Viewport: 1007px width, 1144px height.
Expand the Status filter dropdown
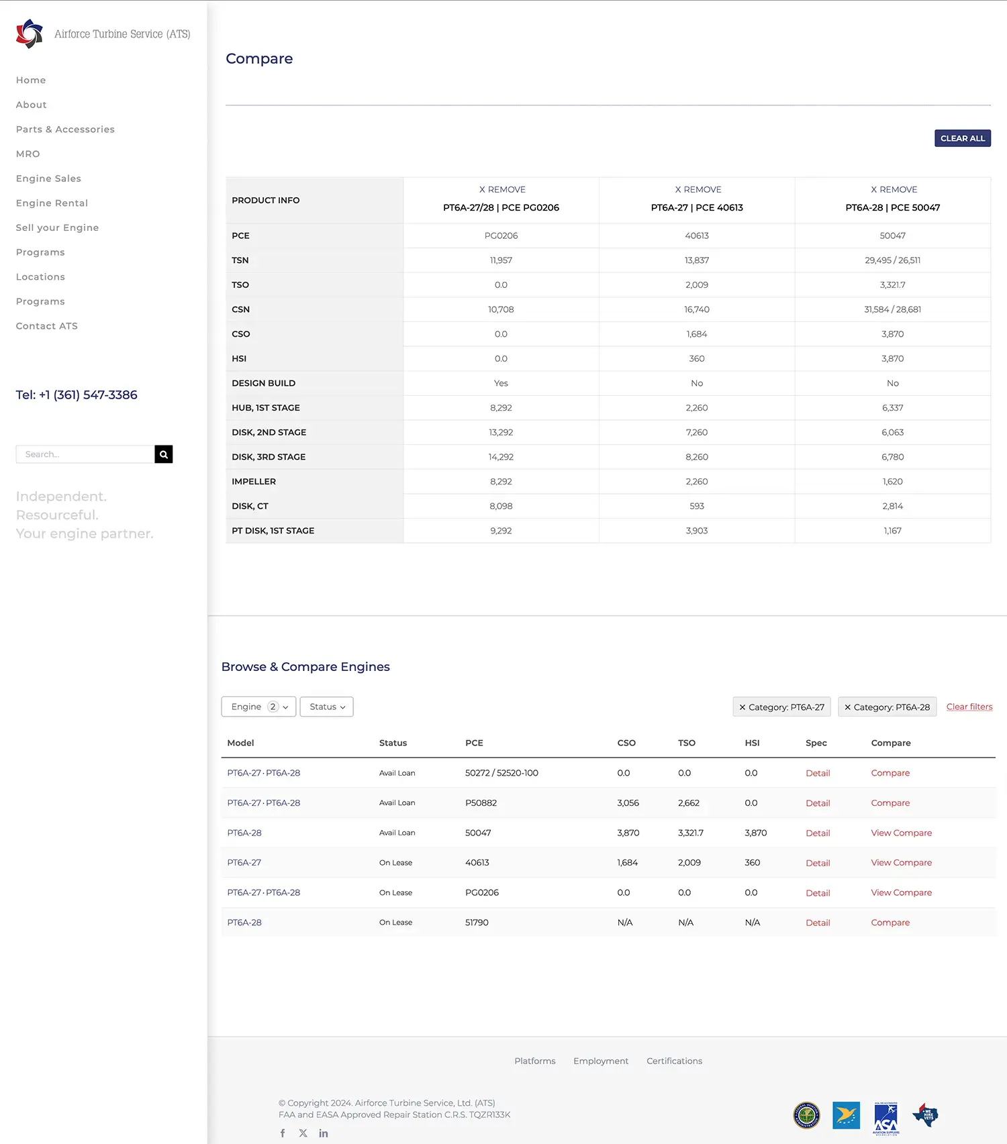tap(327, 707)
